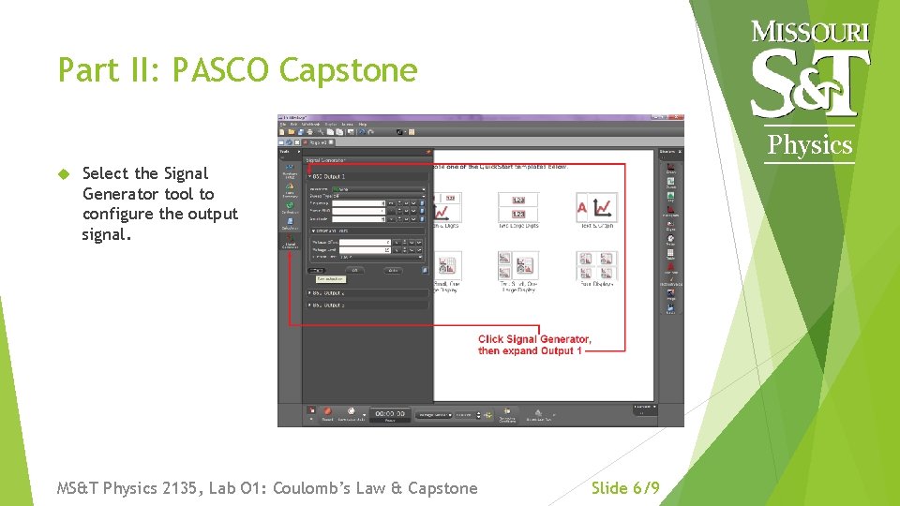This screenshot has width=900, height=506.
Task: Select the Table display icon
Action: pos(670,254)
